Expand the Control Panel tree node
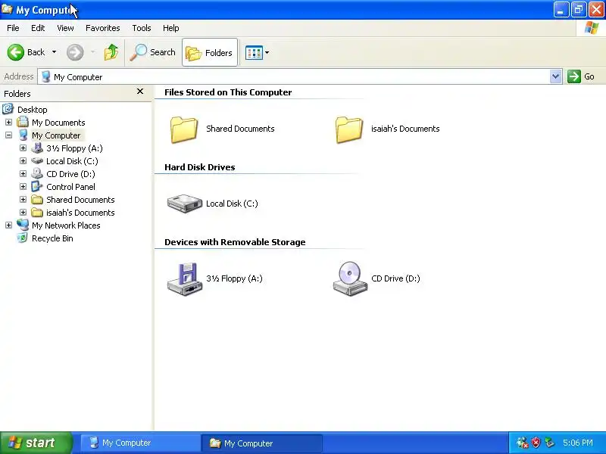Image resolution: width=606 pixels, height=454 pixels. click(23, 187)
